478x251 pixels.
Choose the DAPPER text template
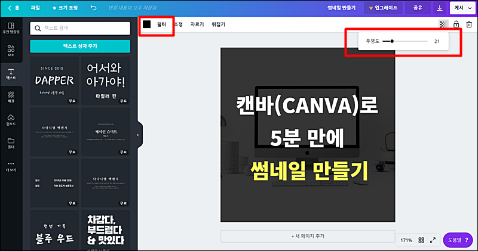(x=54, y=80)
